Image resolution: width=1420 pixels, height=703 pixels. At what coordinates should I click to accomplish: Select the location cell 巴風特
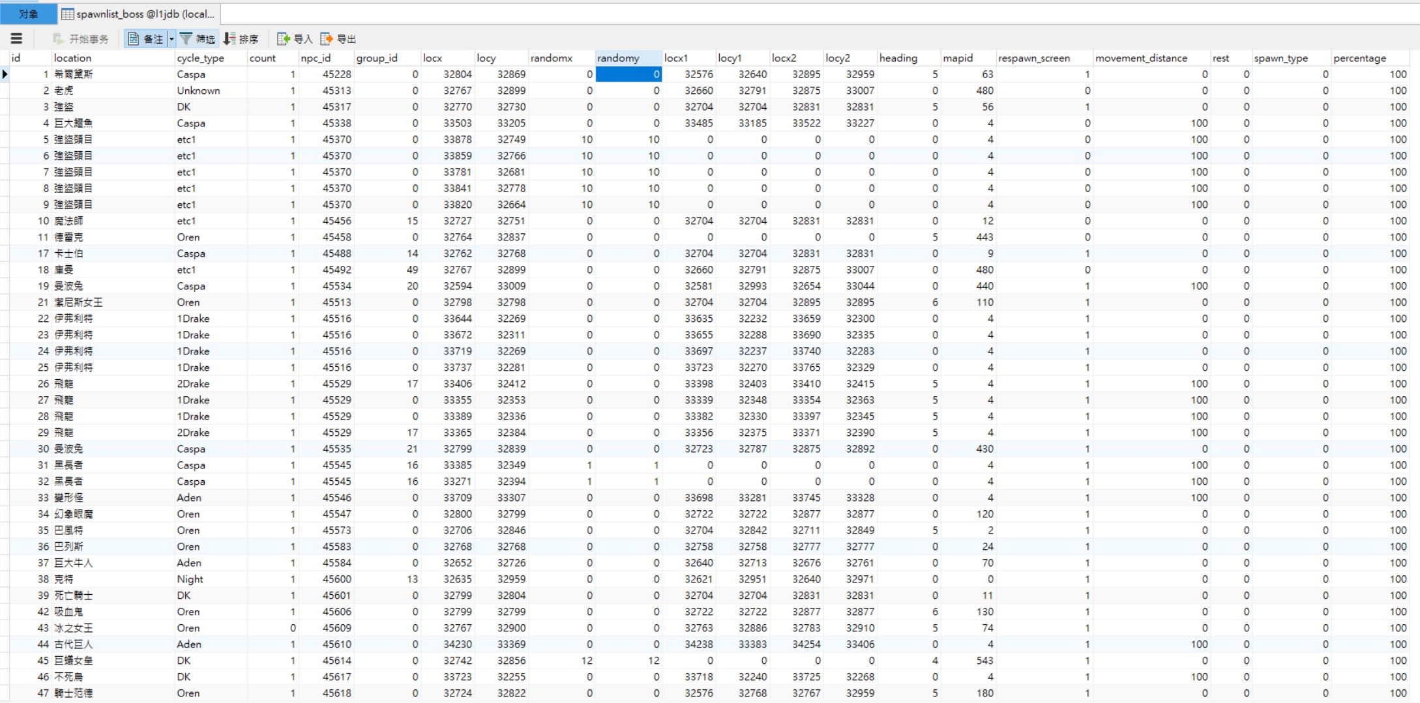point(113,530)
